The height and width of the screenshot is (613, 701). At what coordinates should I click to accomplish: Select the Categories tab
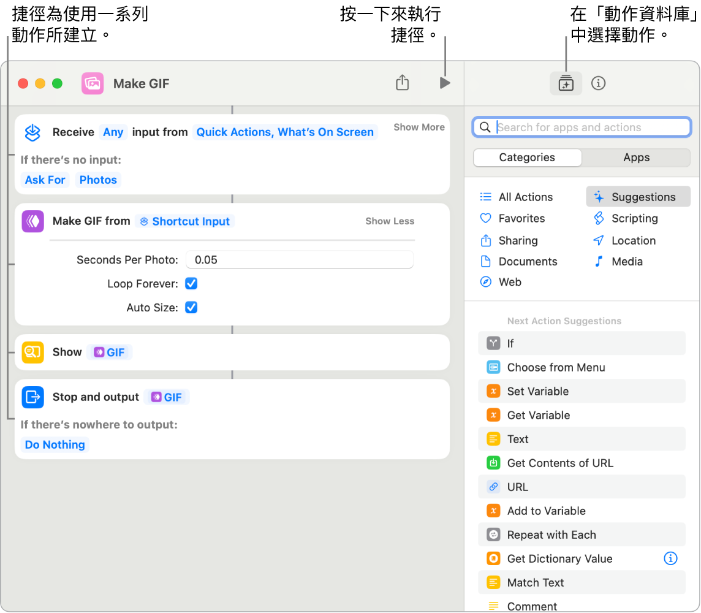[527, 158]
